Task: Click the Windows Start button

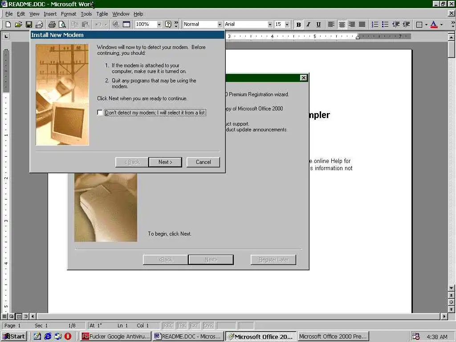Action: pos(14,336)
